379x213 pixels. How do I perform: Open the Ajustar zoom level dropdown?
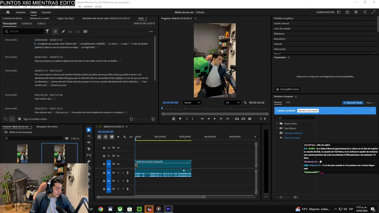point(192,103)
